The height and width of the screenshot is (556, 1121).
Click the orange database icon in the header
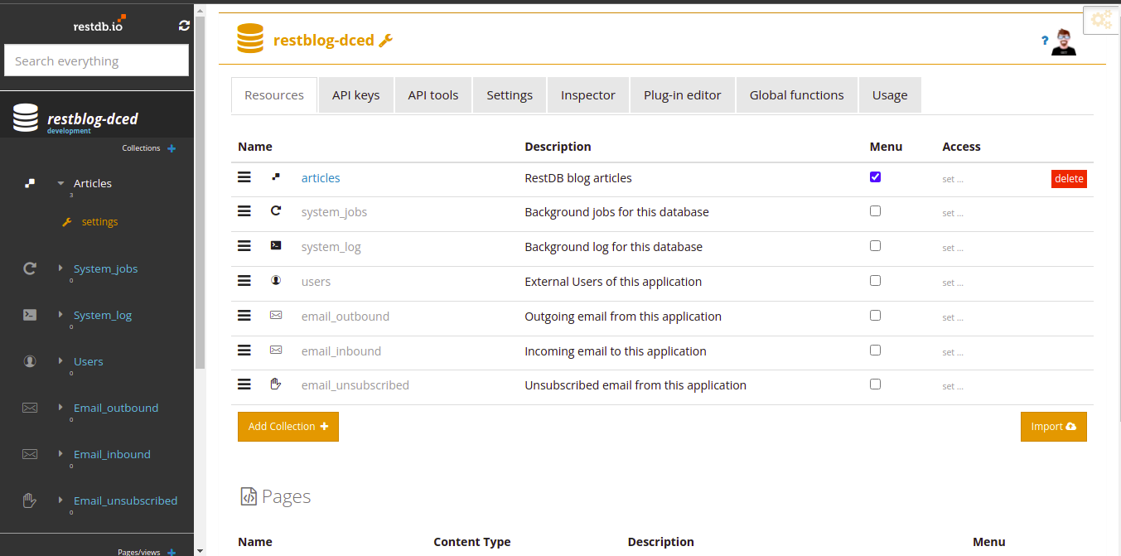click(x=250, y=39)
